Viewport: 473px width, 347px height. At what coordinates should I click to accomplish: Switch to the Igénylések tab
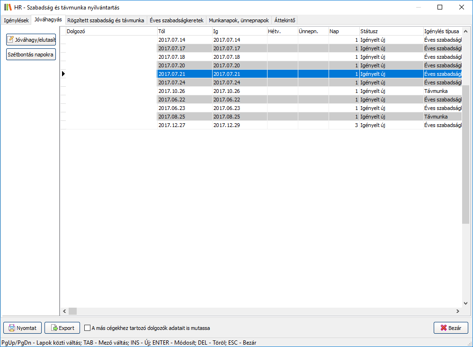point(16,20)
